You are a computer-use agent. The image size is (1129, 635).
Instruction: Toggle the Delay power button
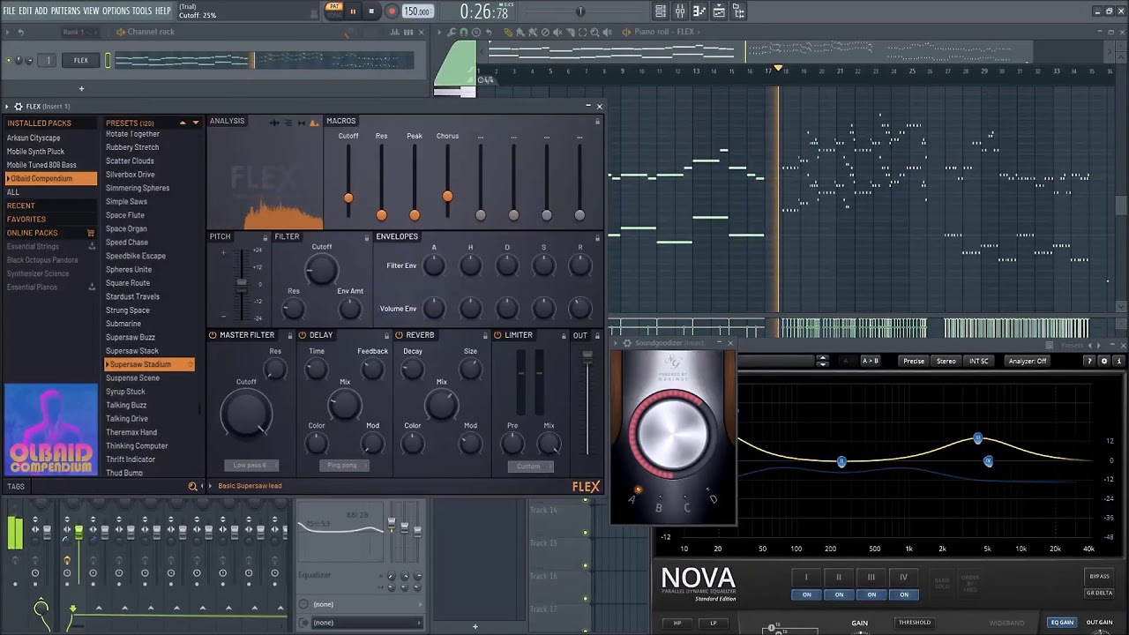click(x=303, y=335)
